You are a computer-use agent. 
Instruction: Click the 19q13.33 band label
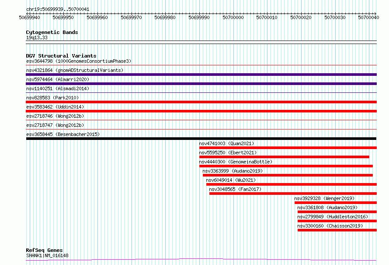(37, 37)
